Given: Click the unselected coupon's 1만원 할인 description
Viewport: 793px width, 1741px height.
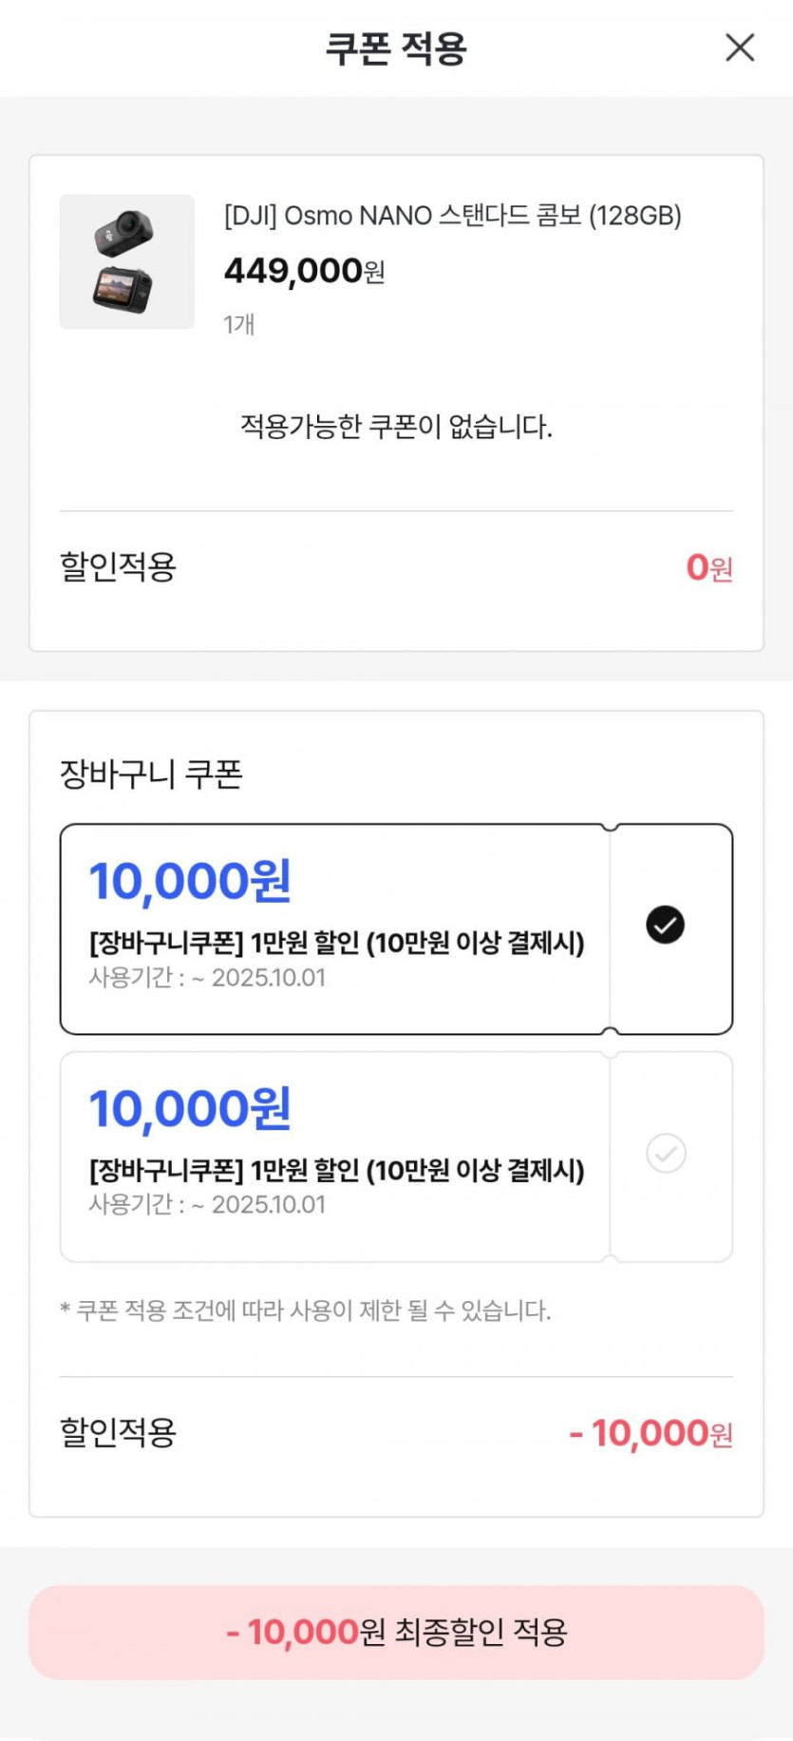Looking at the screenshot, I should coord(336,1170).
